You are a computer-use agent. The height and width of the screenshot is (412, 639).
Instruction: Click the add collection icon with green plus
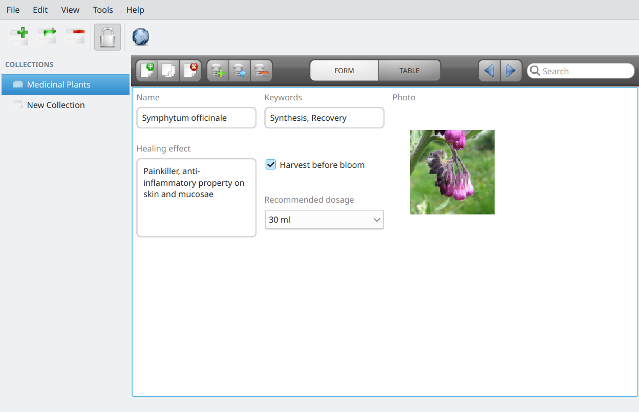(19, 37)
